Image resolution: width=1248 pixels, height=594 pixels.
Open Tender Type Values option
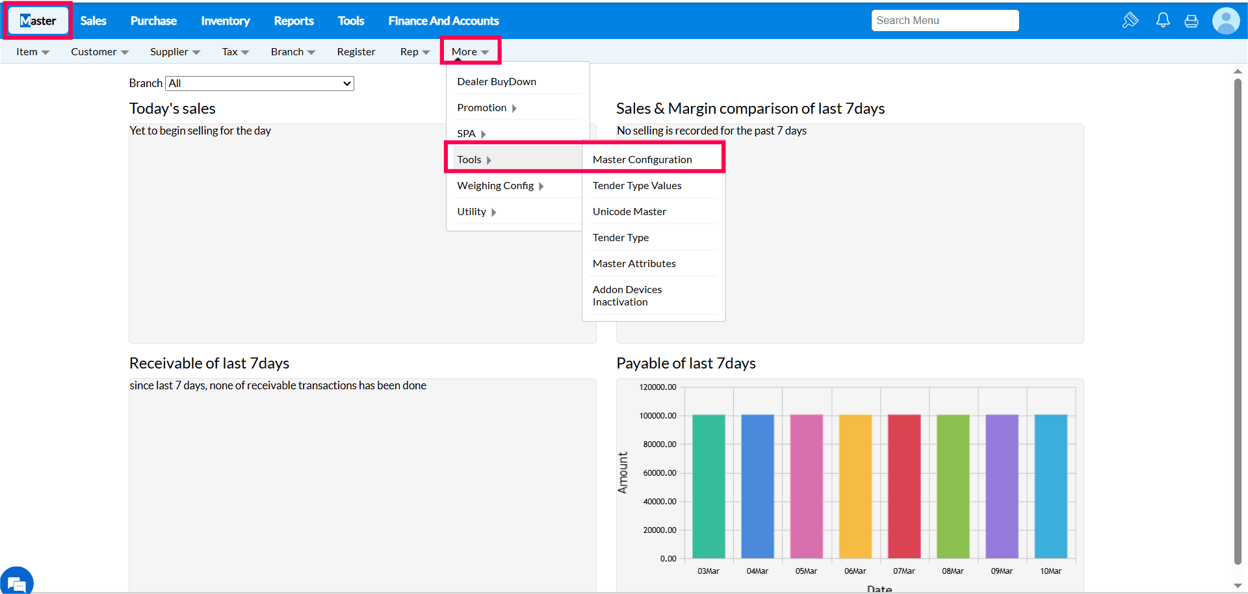[637, 185]
